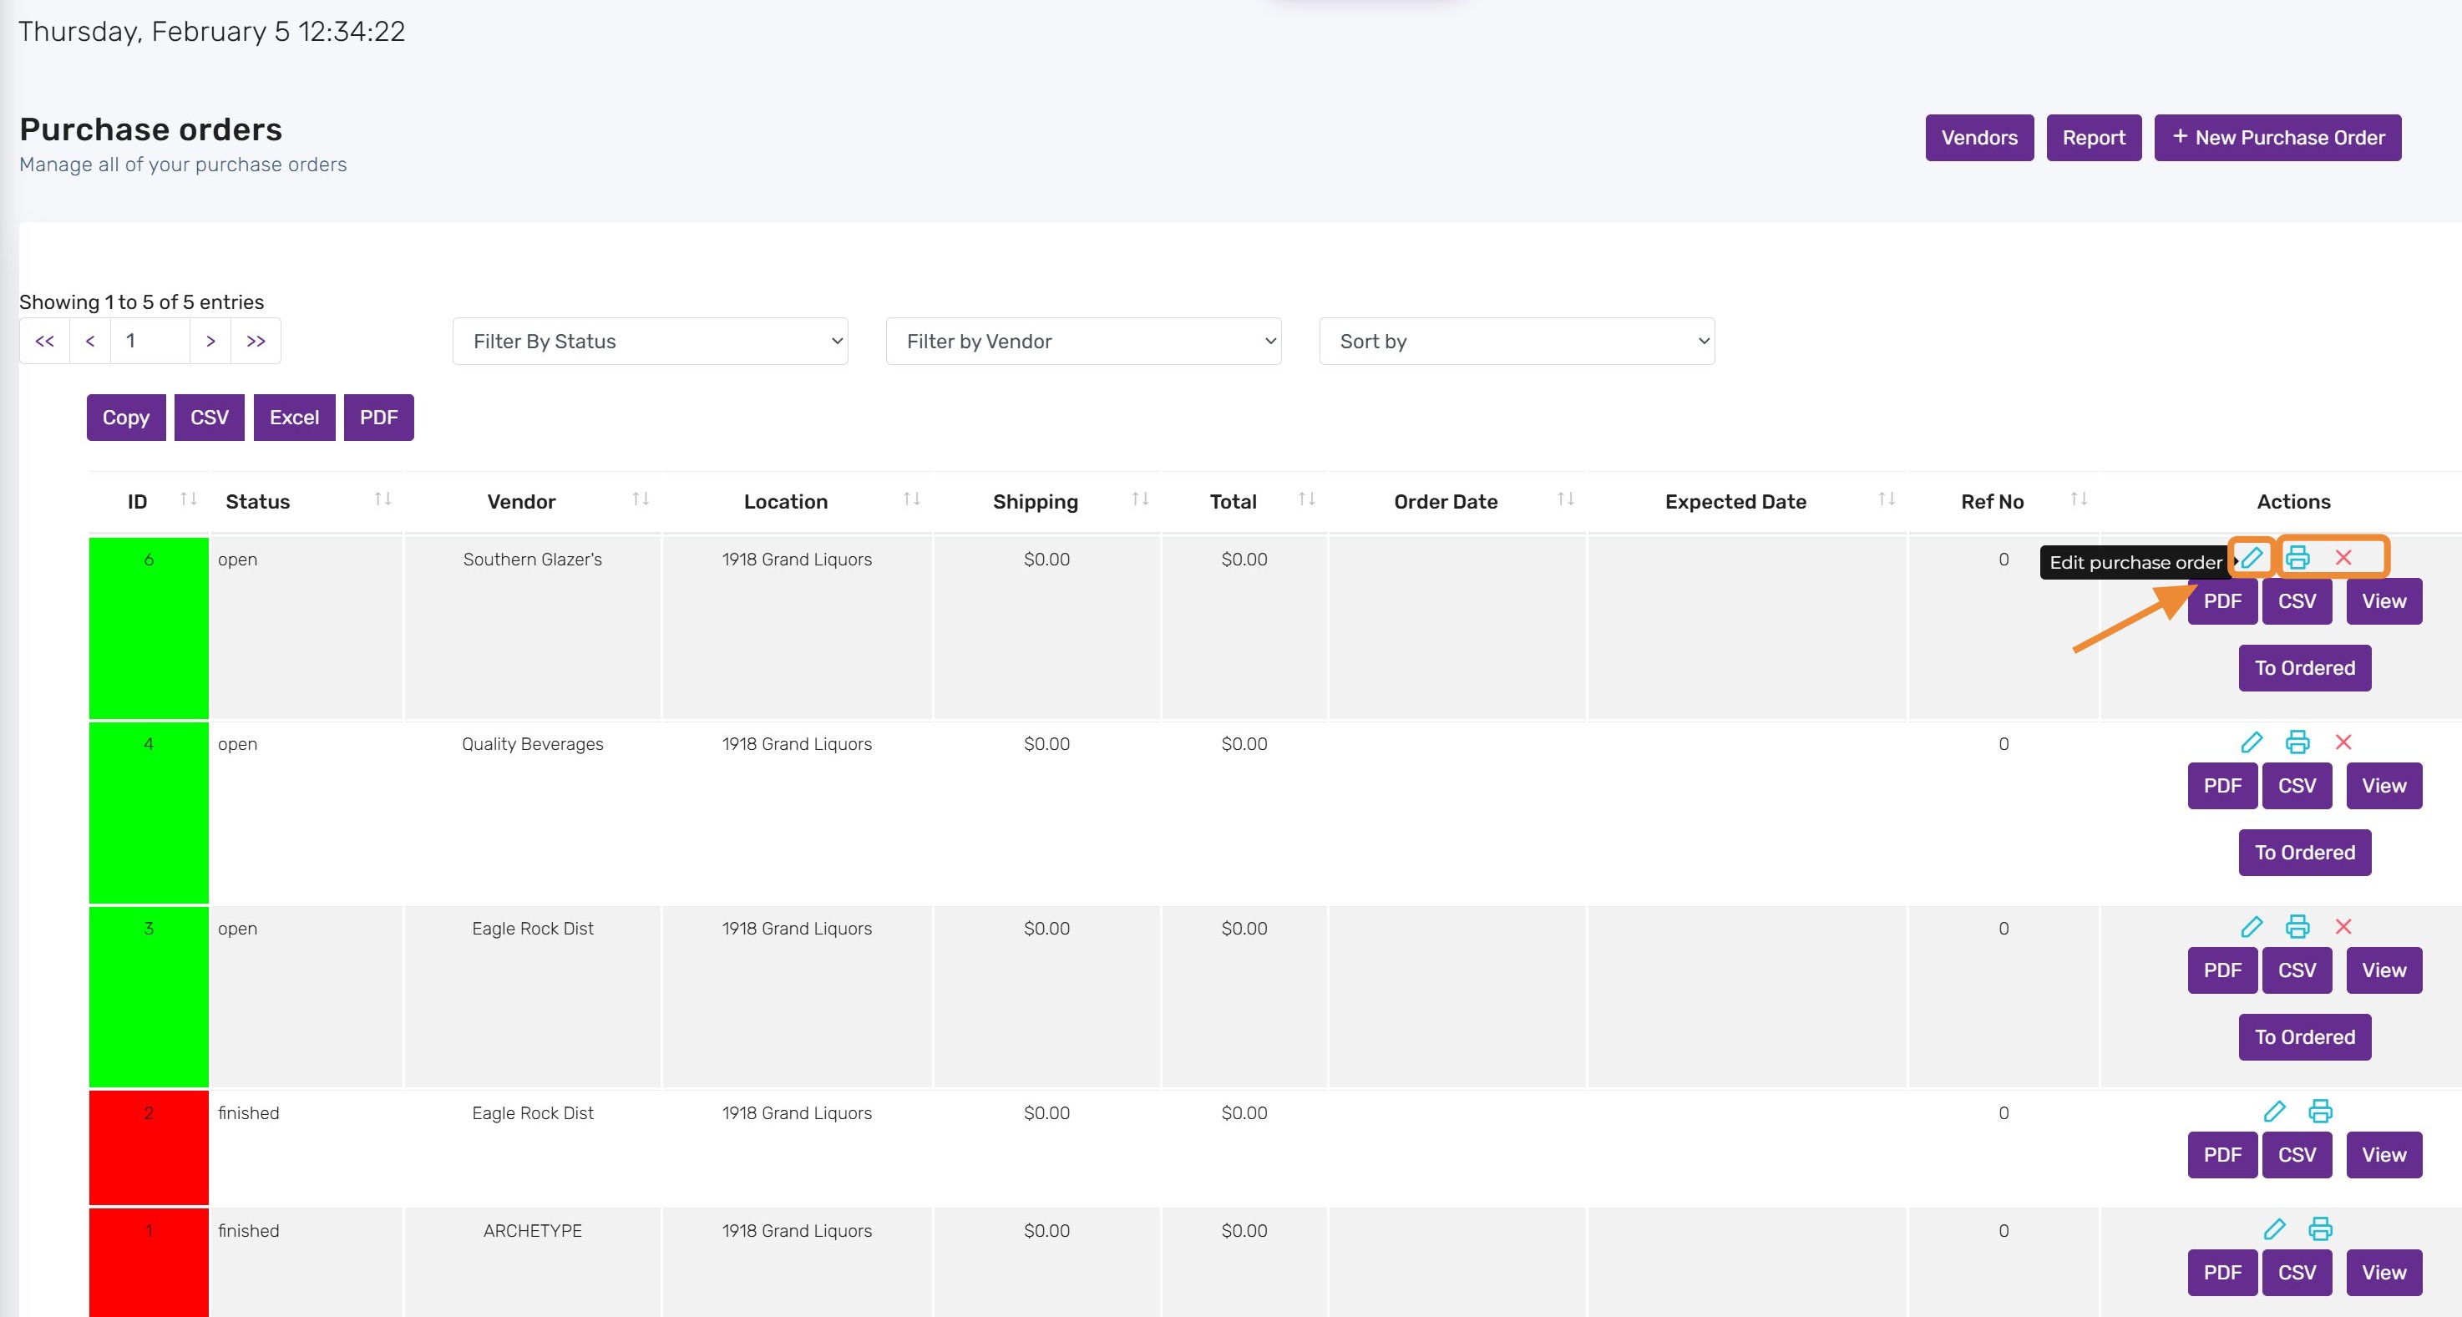Print finished order 2 Eagle Rock Dist
The width and height of the screenshot is (2462, 1317).
2321,1111
